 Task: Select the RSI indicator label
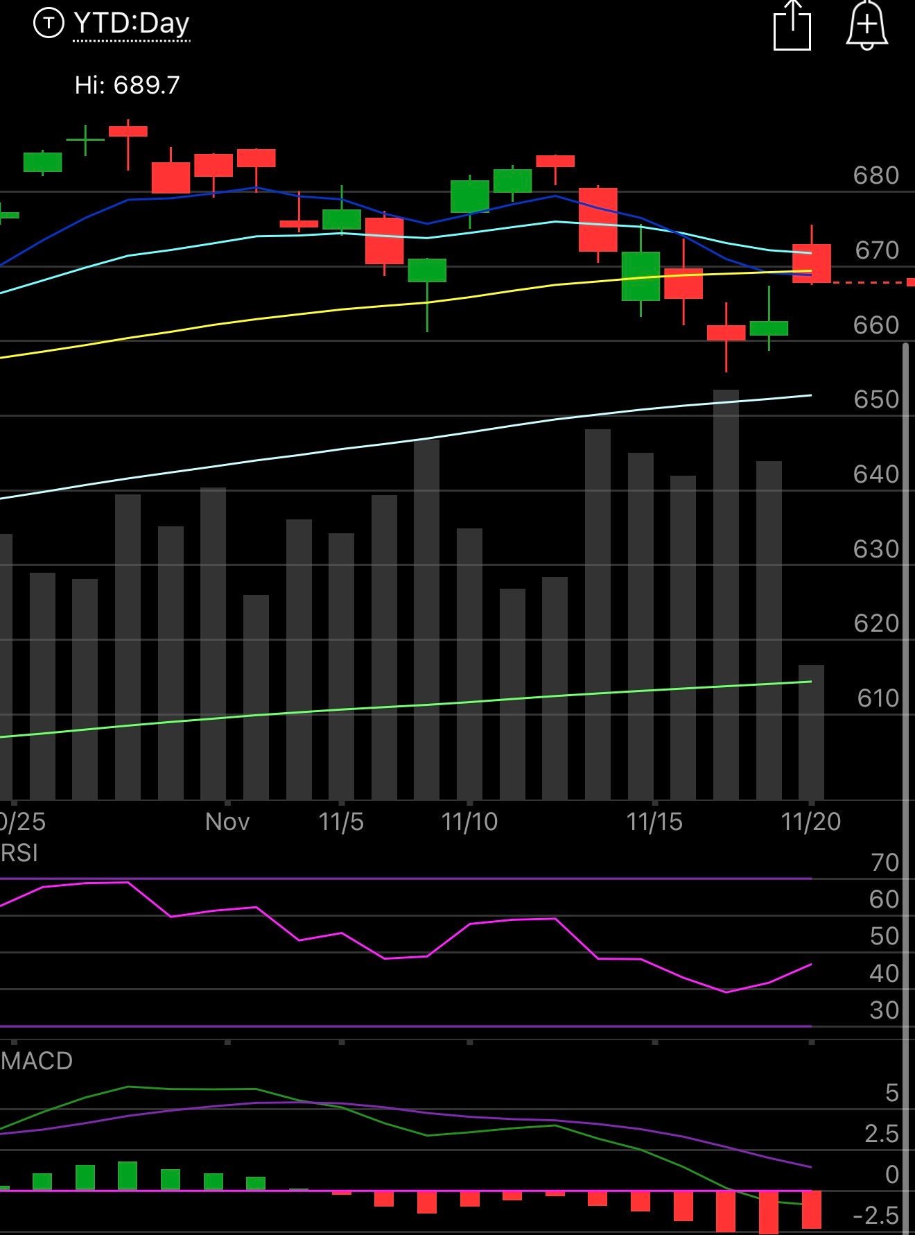[19, 853]
